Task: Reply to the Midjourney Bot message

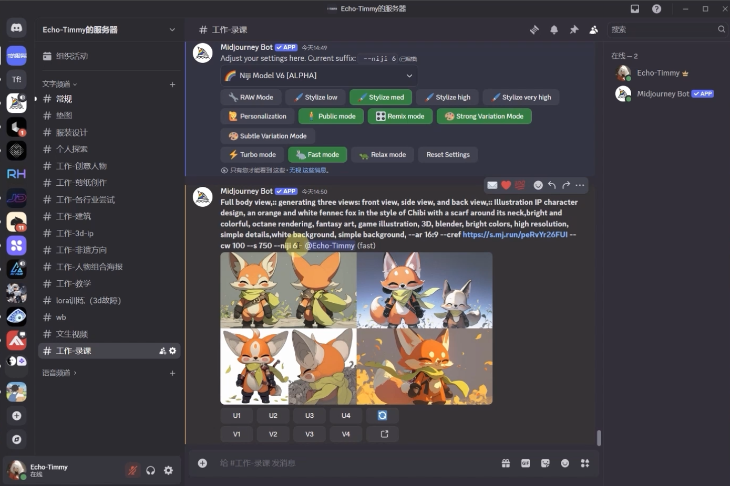Action: pos(552,185)
